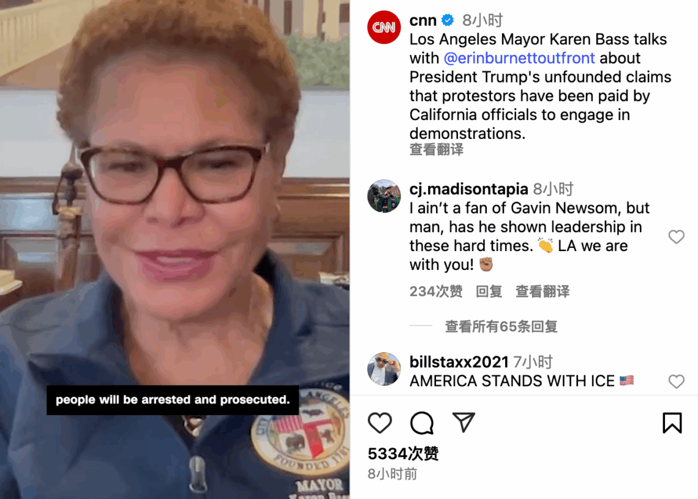Like the post with the heart icon
The image size is (698, 499).
coord(380,422)
